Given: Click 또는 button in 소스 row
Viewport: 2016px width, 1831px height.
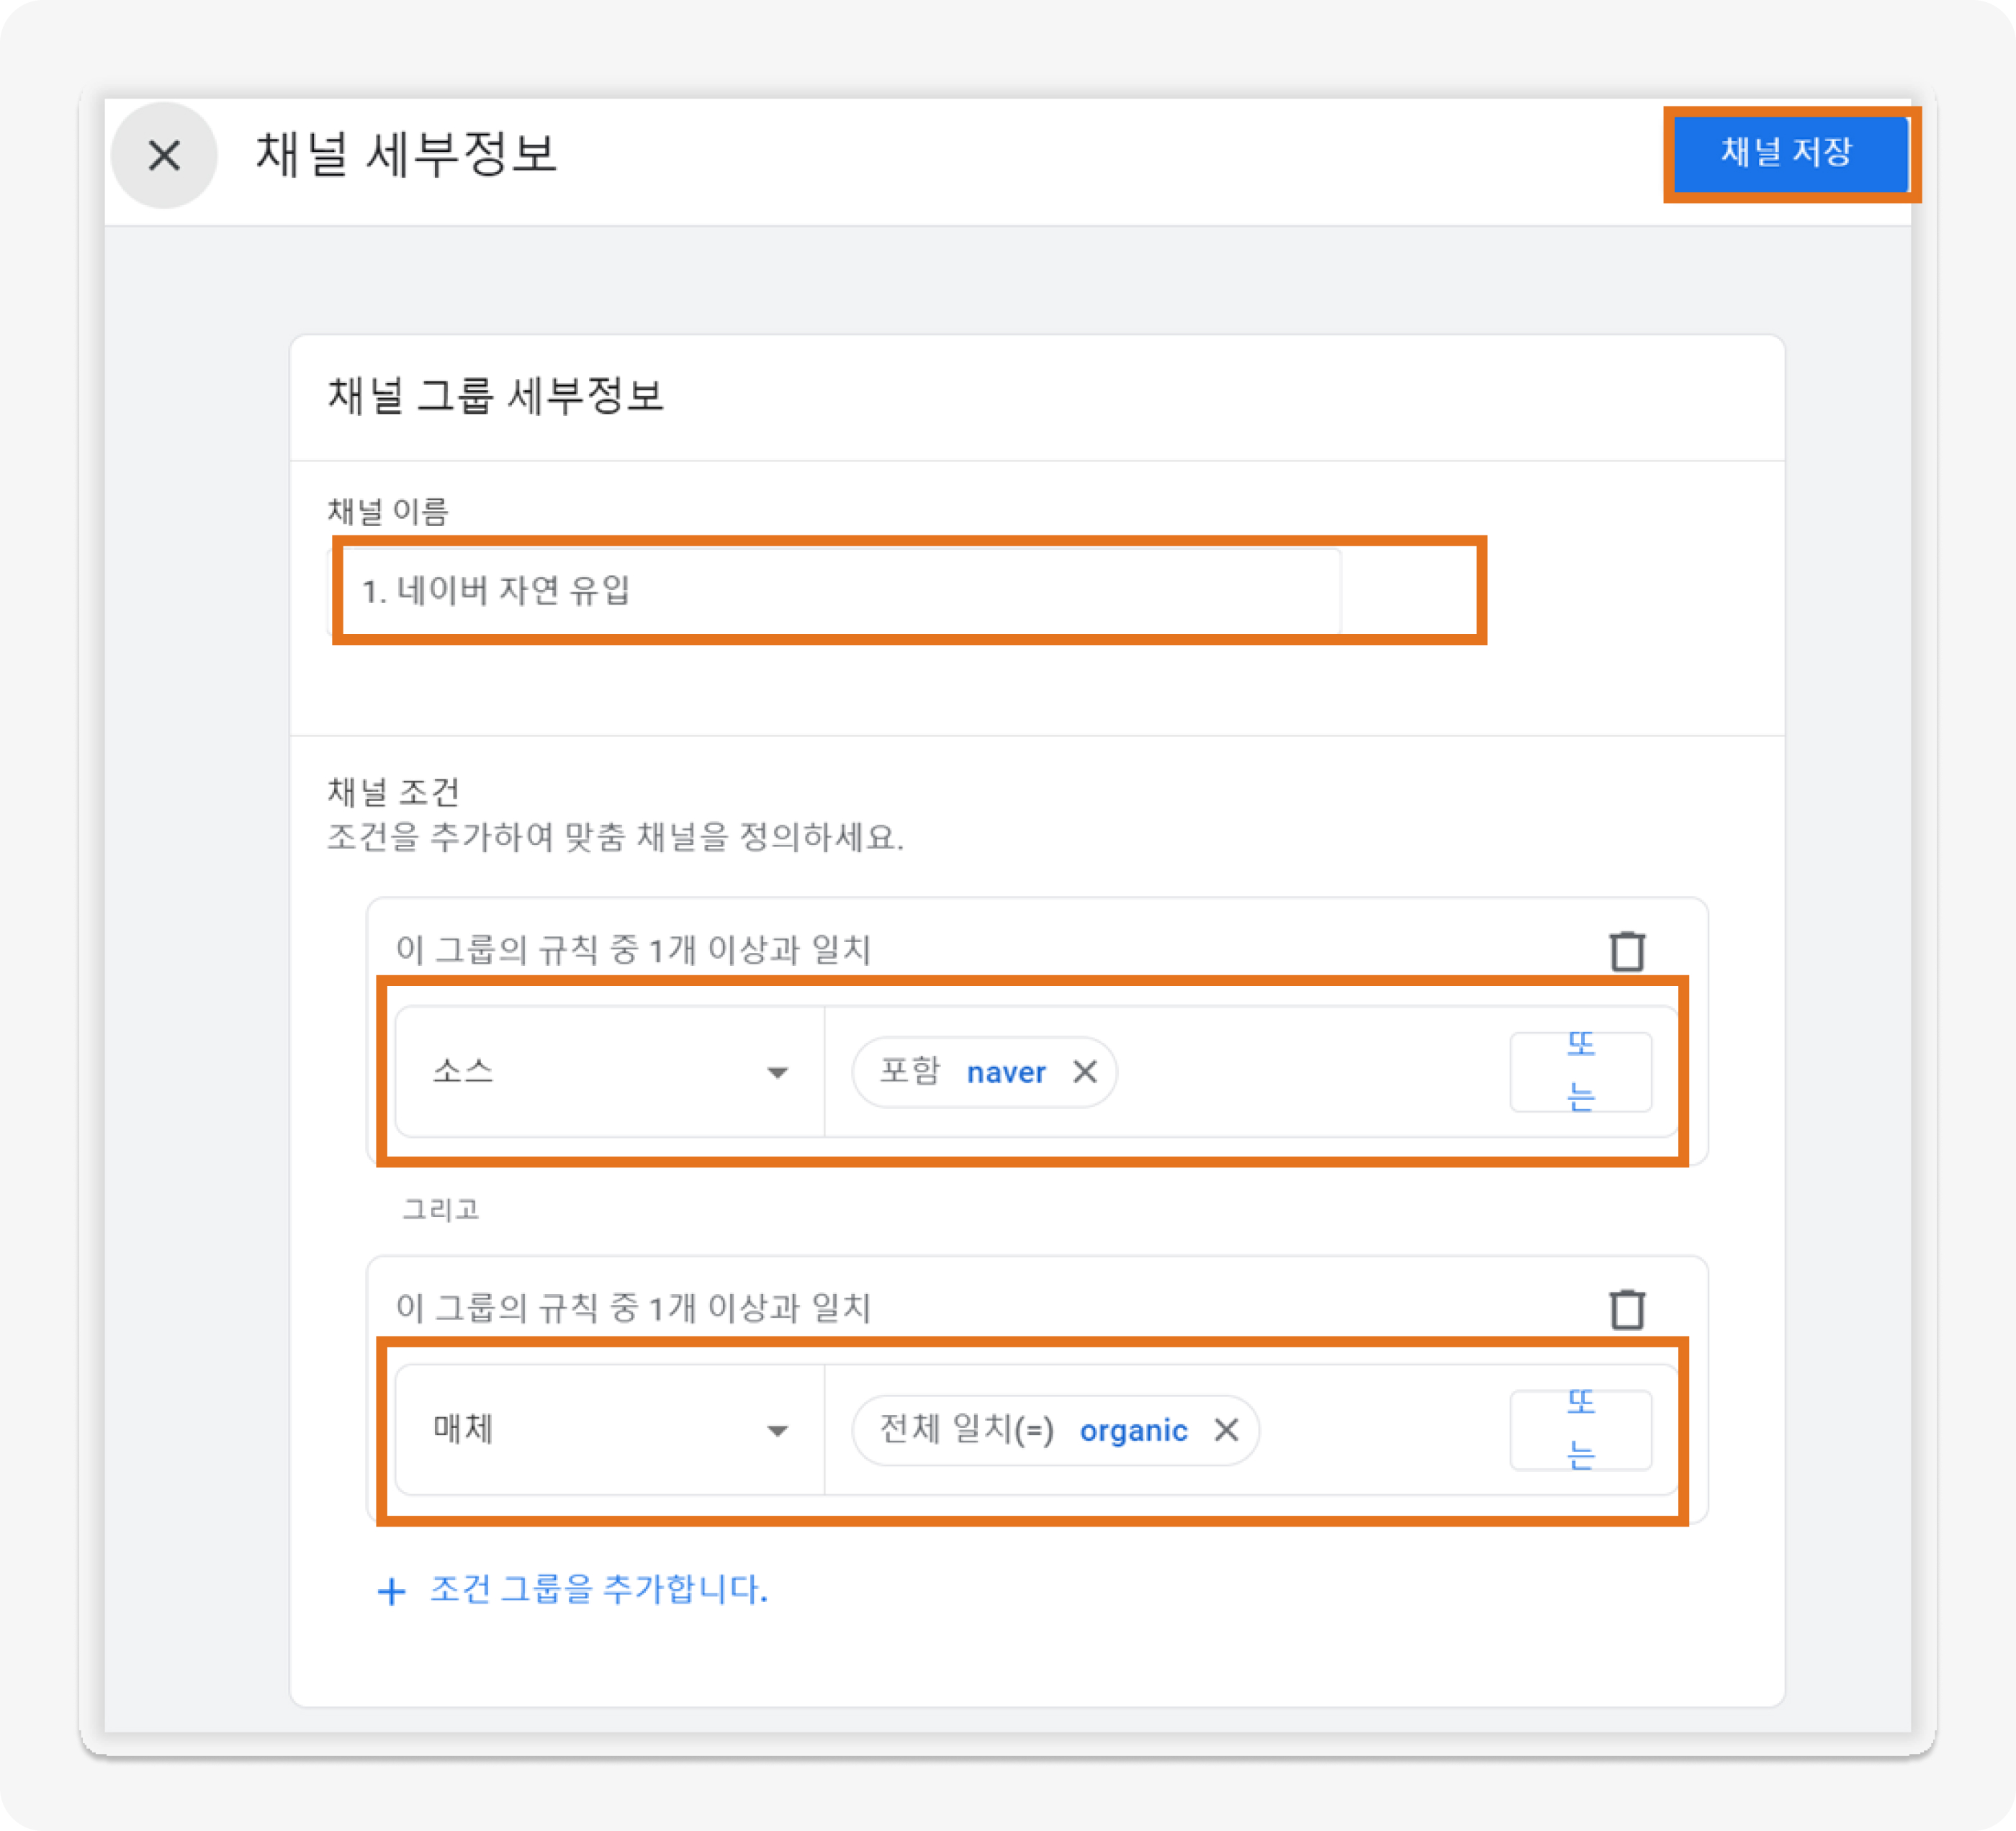Looking at the screenshot, I should pos(1581,1072).
